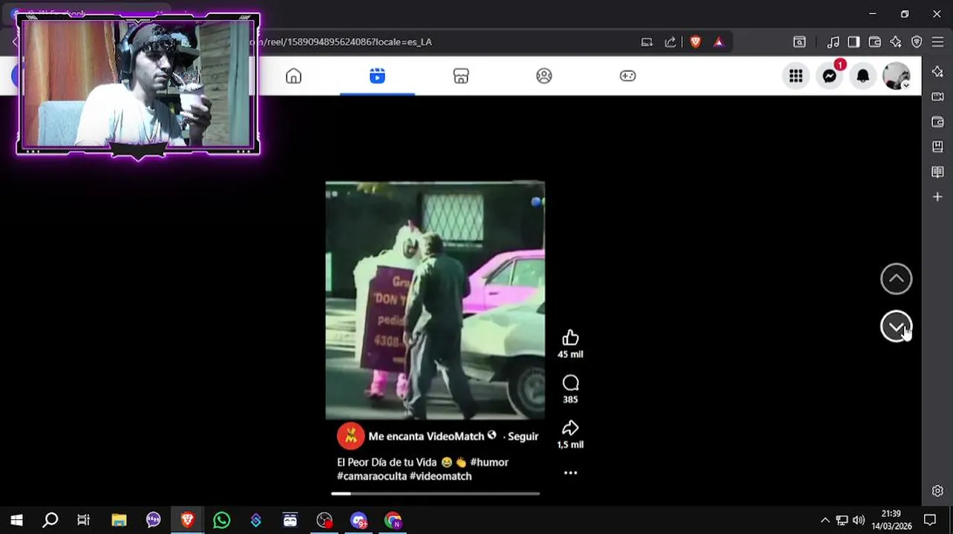This screenshot has width=953, height=534.
Task: Open Brave Rewards triangle icon
Action: pos(718,42)
